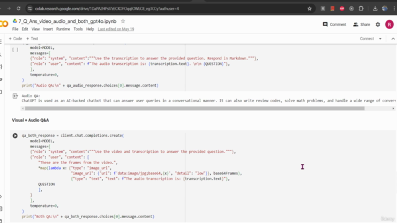Open the Runtime menu
Viewport: 397px width, 223px height.
(x=63, y=29)
